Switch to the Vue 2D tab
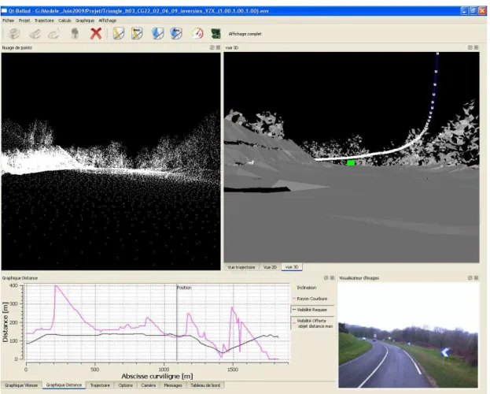Image resolution: width=490 pixels, height=394 pixels. [x=270, y=267]
